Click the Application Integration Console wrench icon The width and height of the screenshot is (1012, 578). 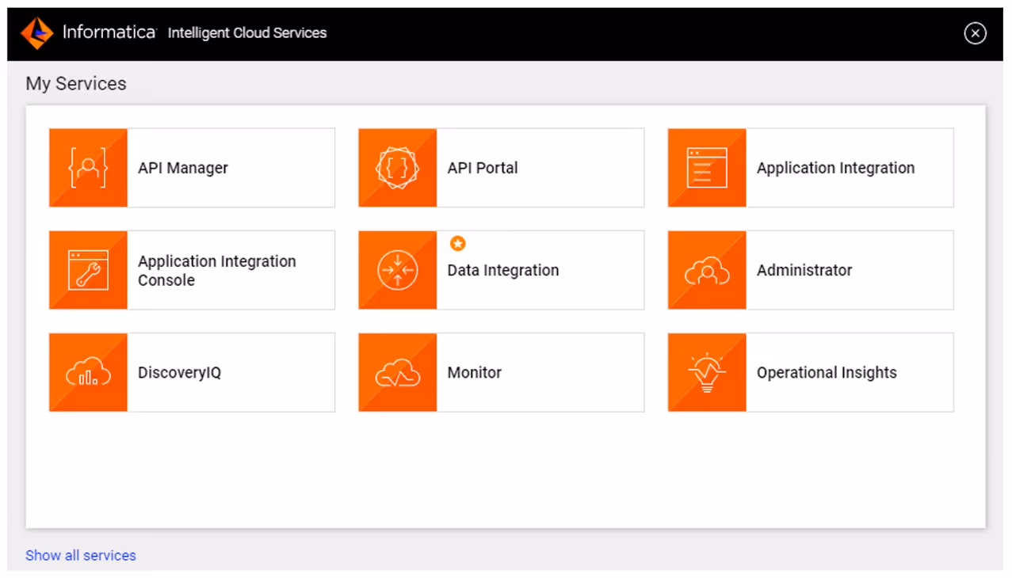coord(88,270)
